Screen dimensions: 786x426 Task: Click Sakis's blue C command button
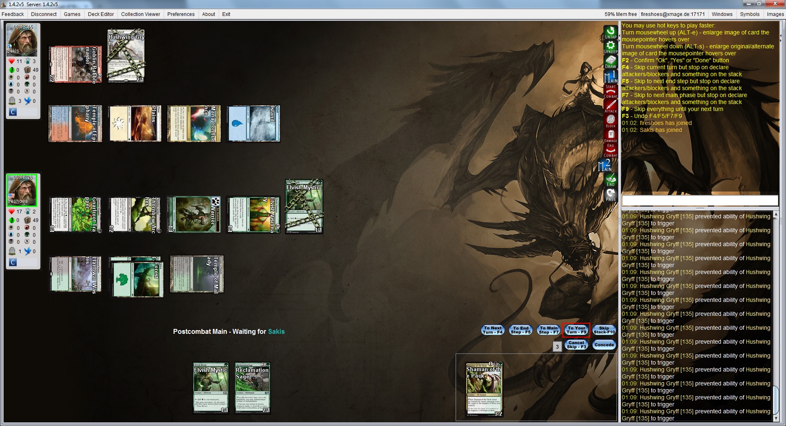13,112
